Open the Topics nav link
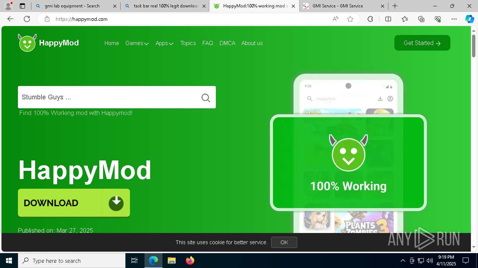 pyautogui.click(x=188, y=43)
